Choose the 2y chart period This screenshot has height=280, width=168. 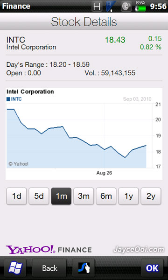151,196
